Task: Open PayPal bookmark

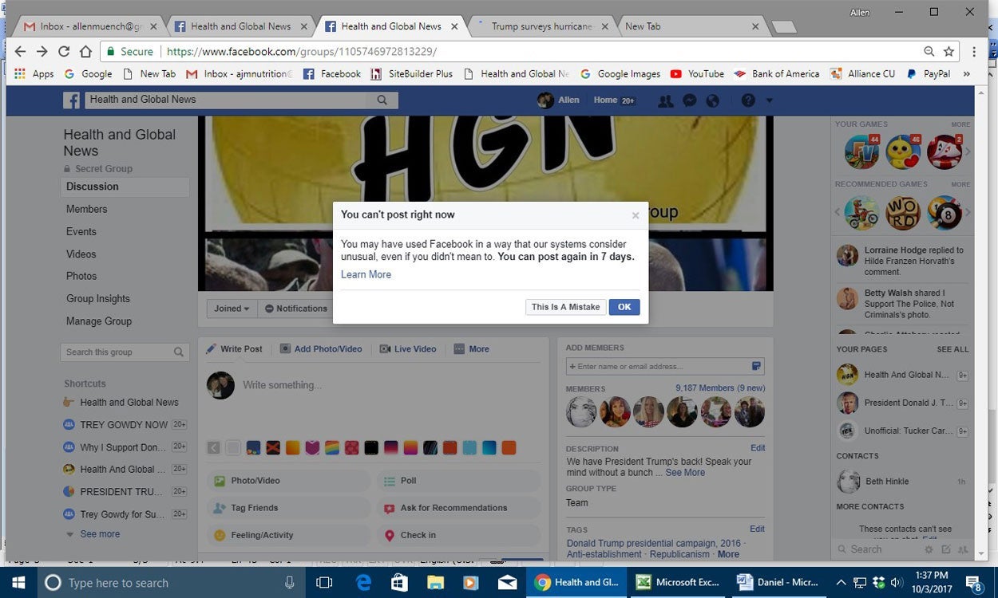Action: 928,73
